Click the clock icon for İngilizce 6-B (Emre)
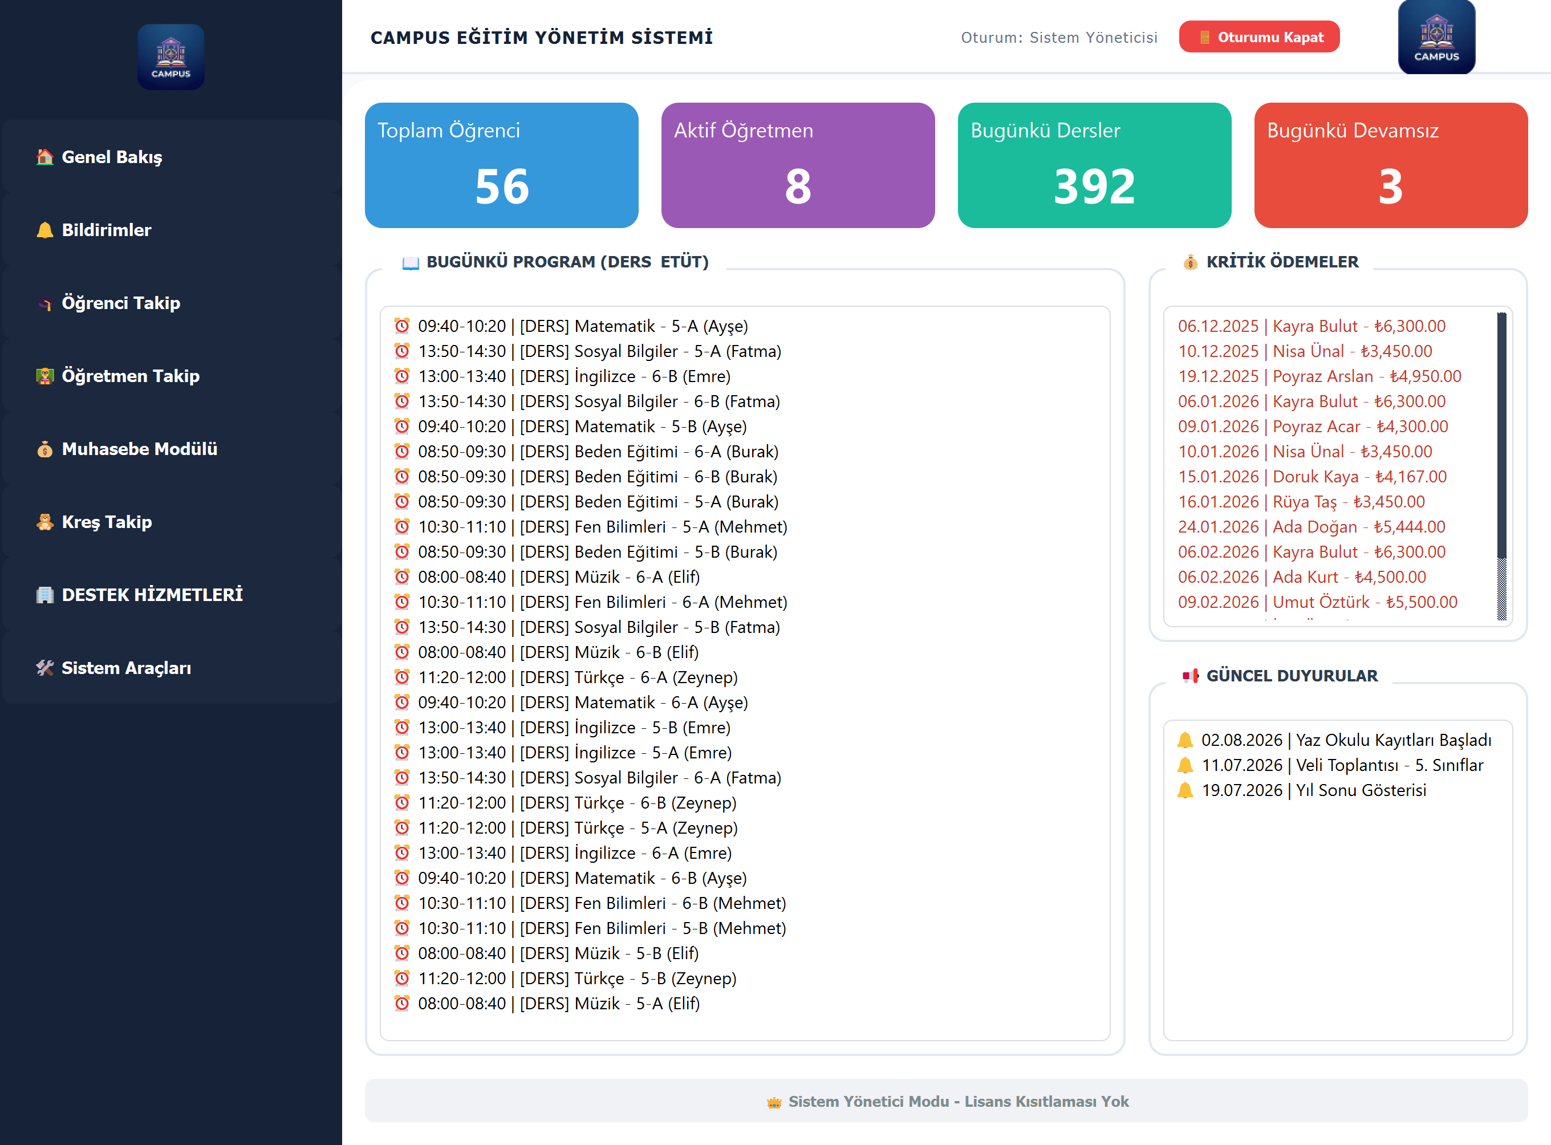 click(x=402, y=376)
